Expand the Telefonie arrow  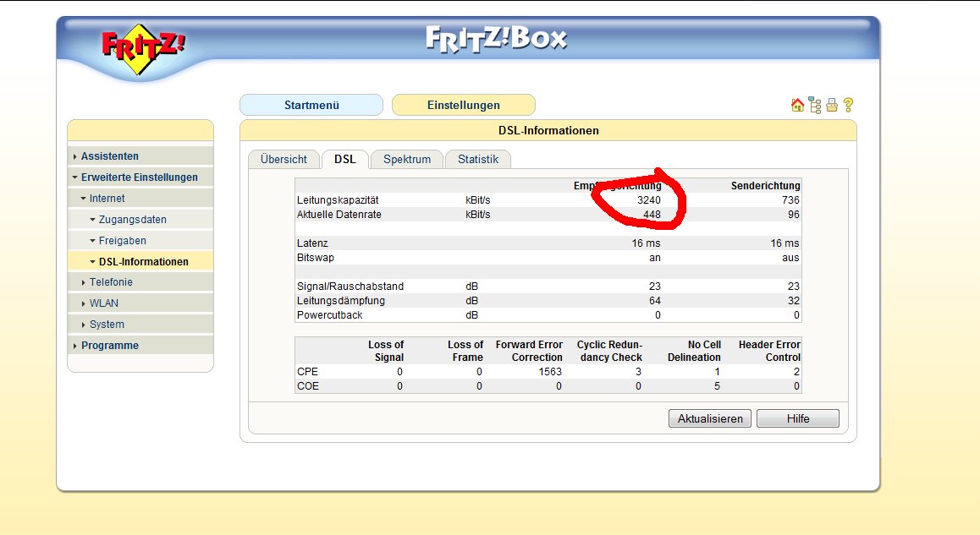83,283
